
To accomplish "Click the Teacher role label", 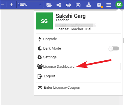I will tap(62, 20).
